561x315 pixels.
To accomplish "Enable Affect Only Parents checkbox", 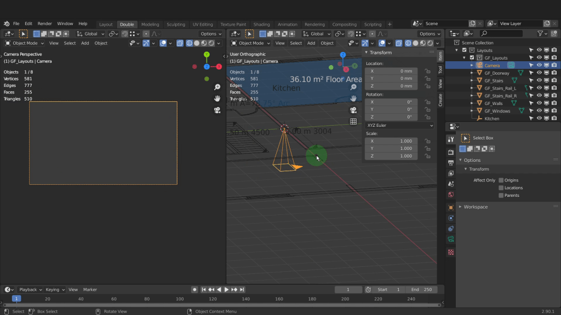I will click(501, 195).
